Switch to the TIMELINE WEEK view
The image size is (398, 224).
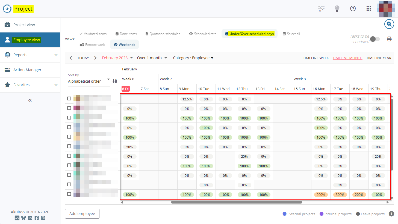[x=316, y=58]
